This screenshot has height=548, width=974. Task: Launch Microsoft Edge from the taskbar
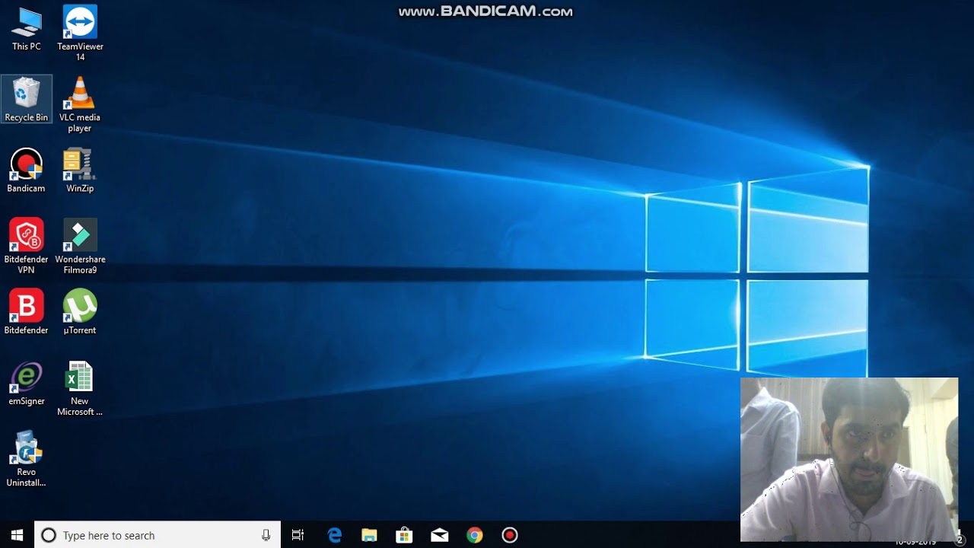334,535
